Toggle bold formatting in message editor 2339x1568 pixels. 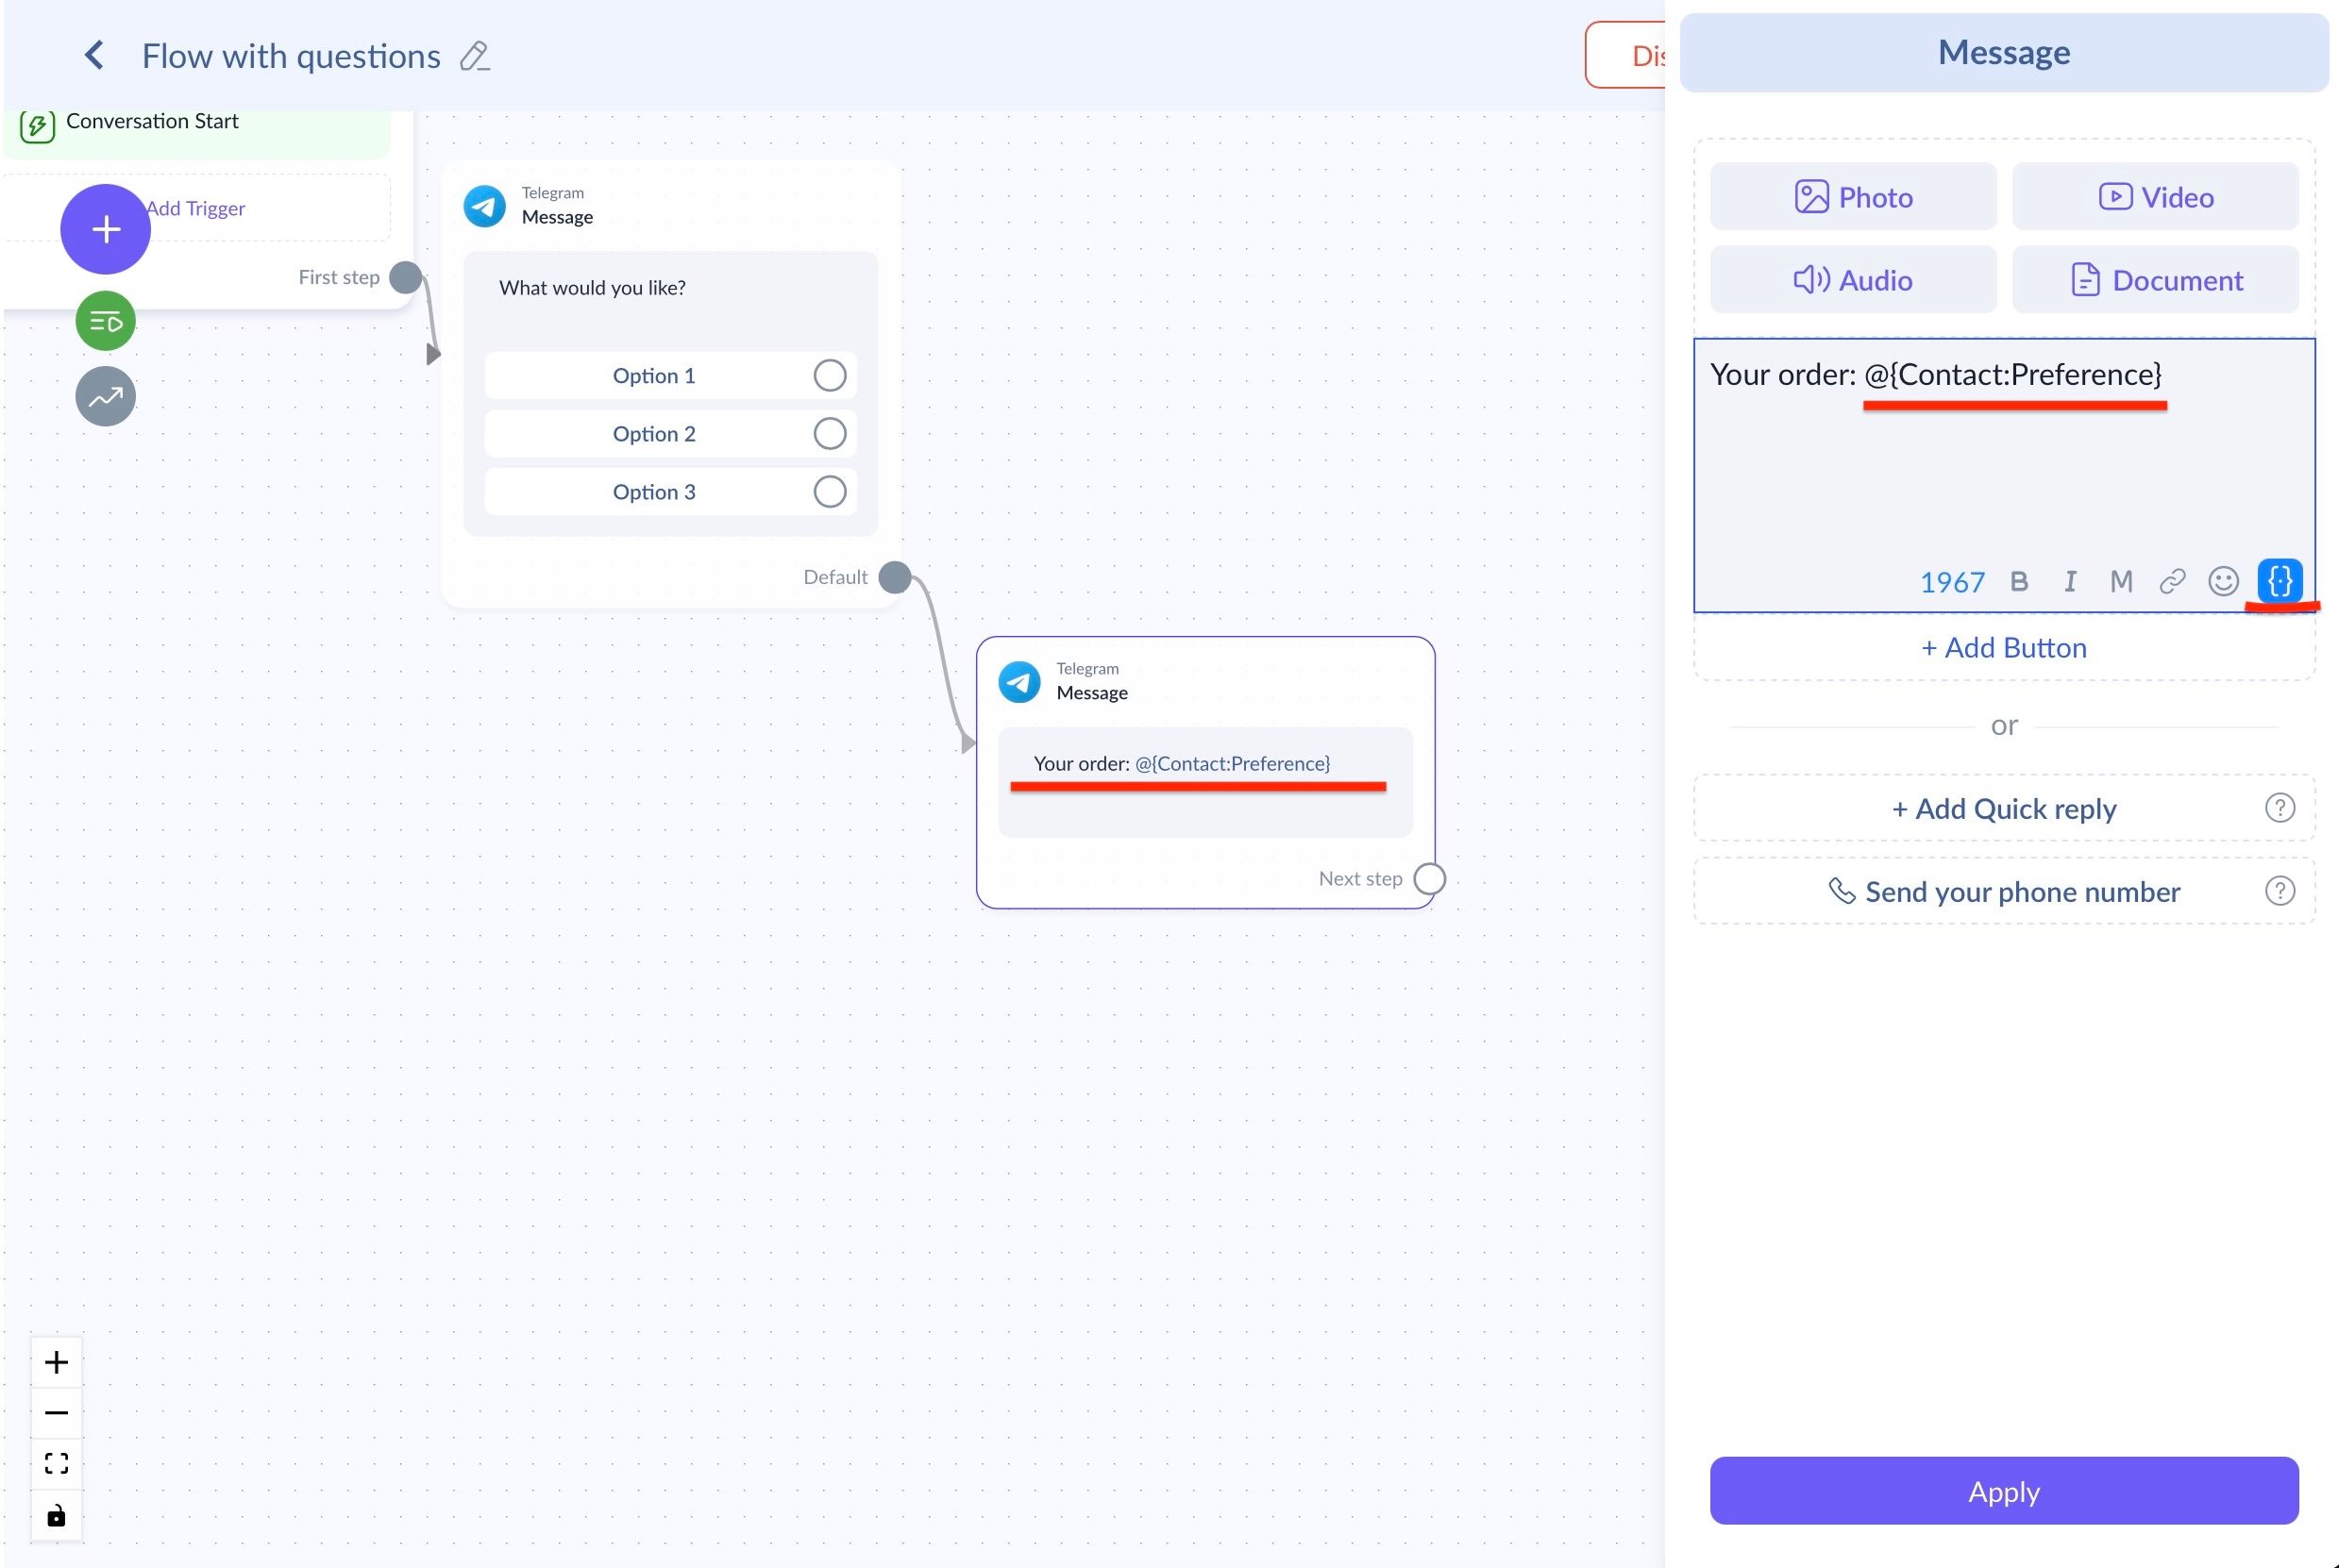pos(2019,581)
